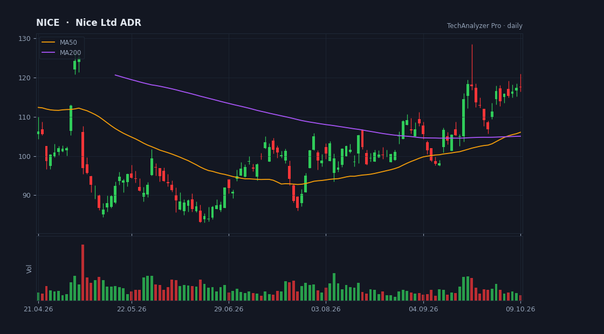This screenshot has width=604, height=334.
Task: Click the "Vol" axis label
Action: (29, 269)
